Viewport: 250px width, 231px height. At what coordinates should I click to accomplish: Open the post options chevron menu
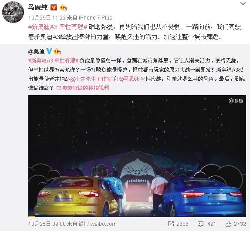243,3
